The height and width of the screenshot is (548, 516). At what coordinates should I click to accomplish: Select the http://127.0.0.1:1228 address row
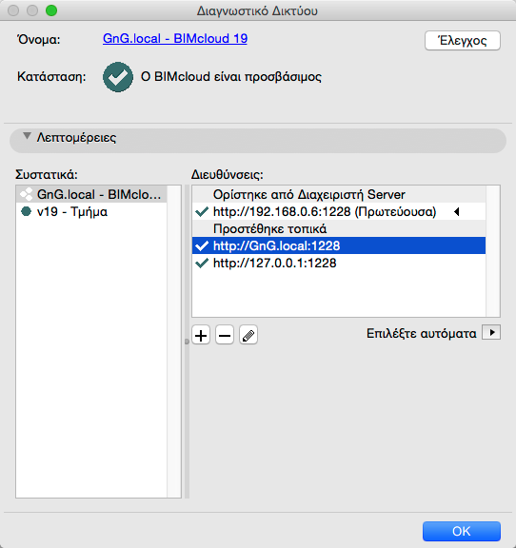(339, 263)
